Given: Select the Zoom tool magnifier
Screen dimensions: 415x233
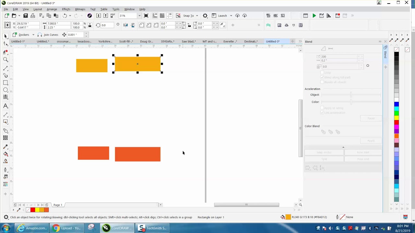Looking at the screenshot, I should [6, 60].
